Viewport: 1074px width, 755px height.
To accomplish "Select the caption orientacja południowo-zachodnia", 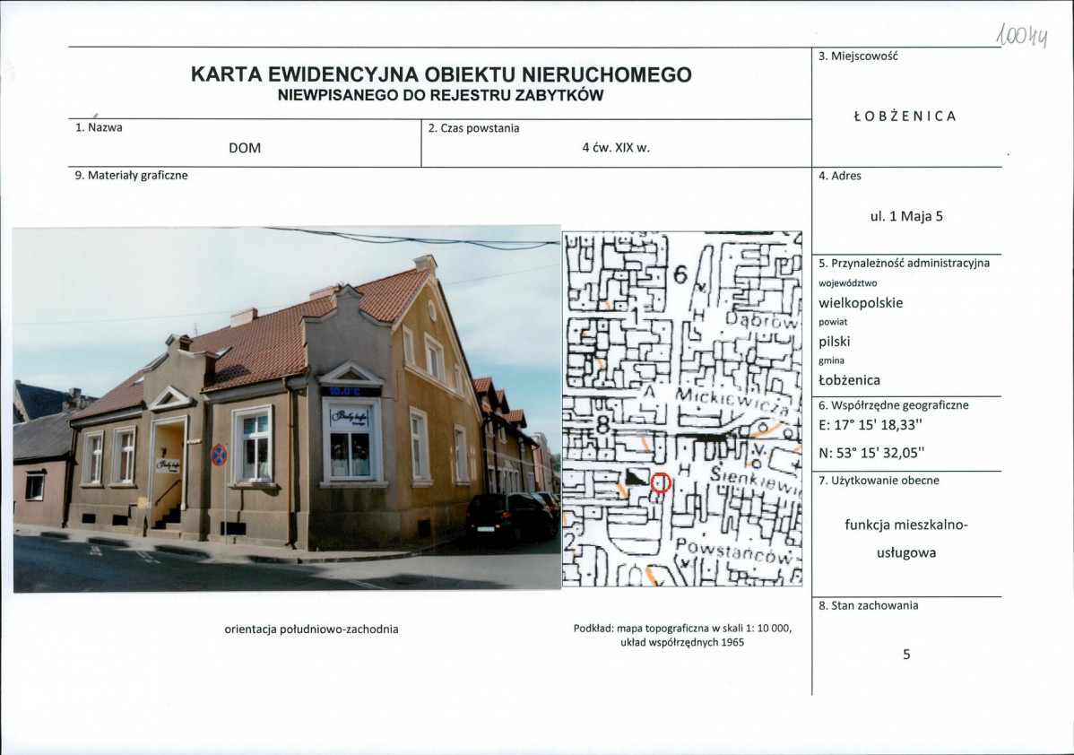I will 314,631.
